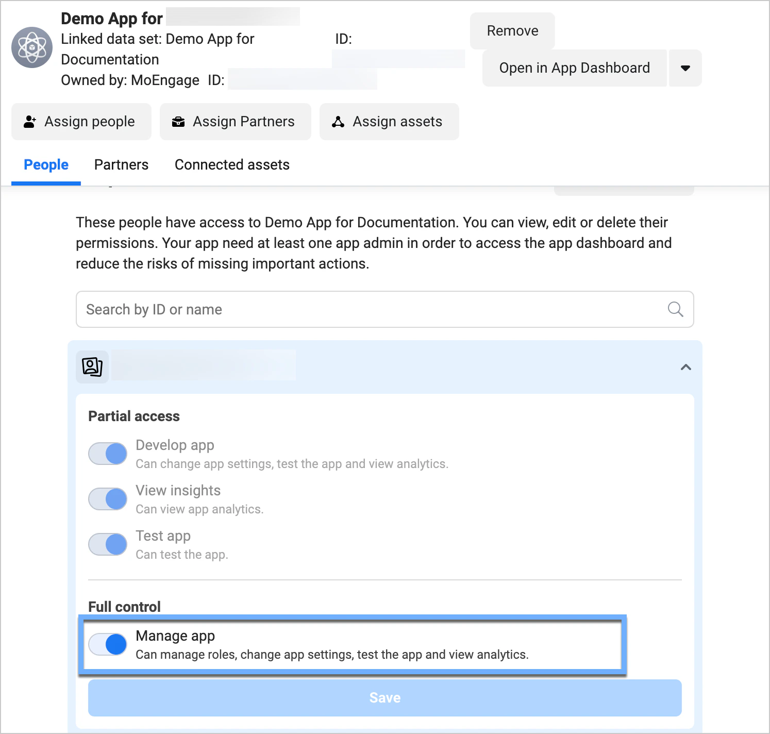Disable the Develop app toggle
The height and width of the screenshot is (734, 770).
pos(107,454)
